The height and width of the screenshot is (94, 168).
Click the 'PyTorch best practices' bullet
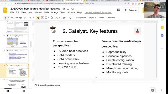(x=73, y=51)
